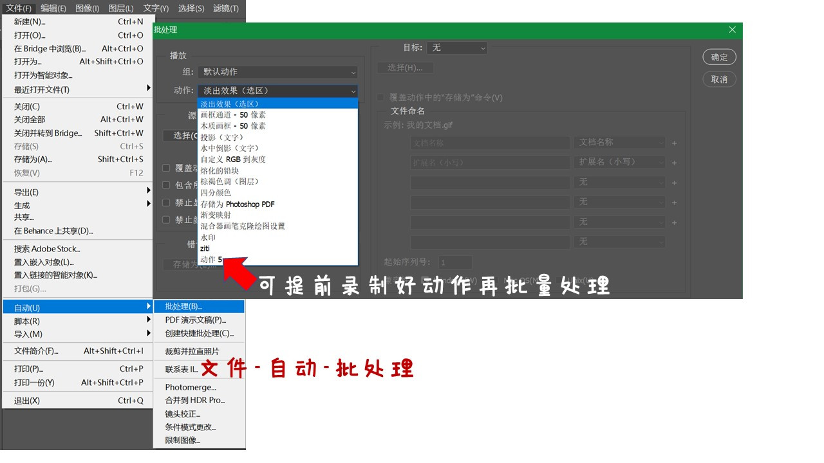Click the submenu arrow next to 导出(E)
Viewport: 824px width, 463px height.
click(148, 191)
